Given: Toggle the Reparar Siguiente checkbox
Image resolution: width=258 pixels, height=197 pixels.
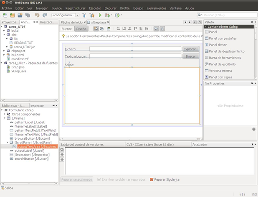Looking at the screenshot, I should (152, 179).
